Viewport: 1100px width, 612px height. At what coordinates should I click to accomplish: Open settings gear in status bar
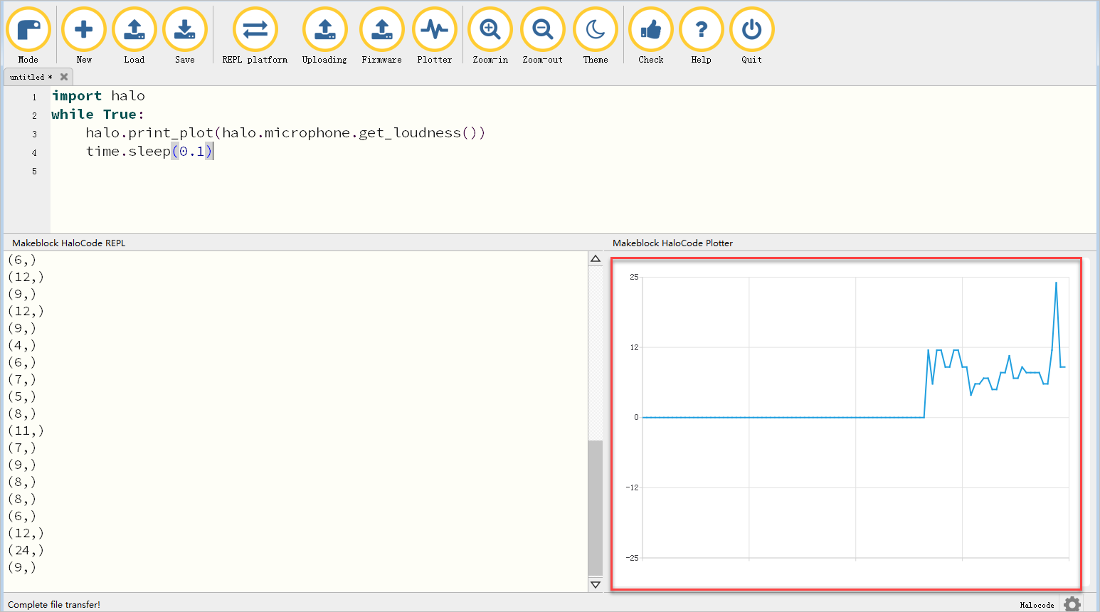pos(1072,604)
